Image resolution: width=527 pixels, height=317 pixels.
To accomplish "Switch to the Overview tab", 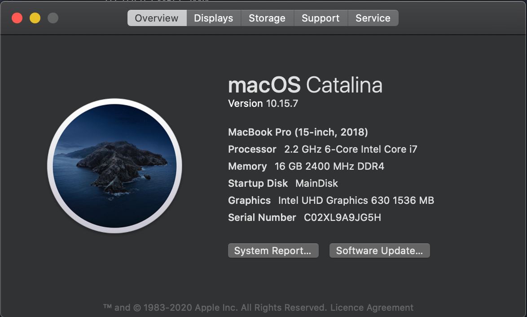I will [x=157, y=18].
